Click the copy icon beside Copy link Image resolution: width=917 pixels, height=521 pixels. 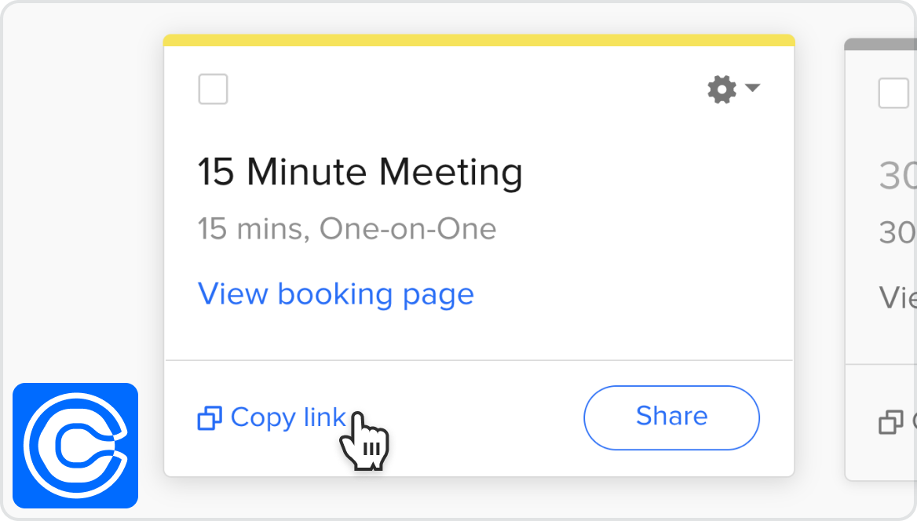[209, 418]
